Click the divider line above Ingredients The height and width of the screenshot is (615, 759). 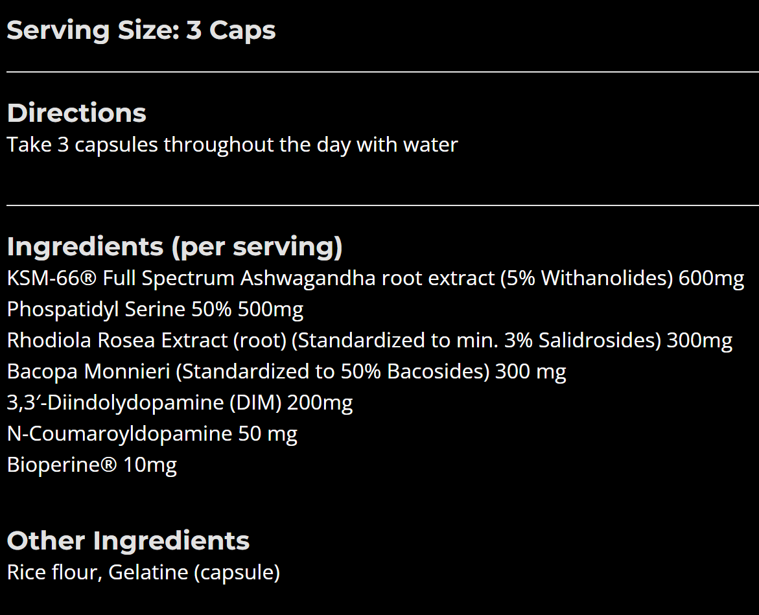click(382, 205)
